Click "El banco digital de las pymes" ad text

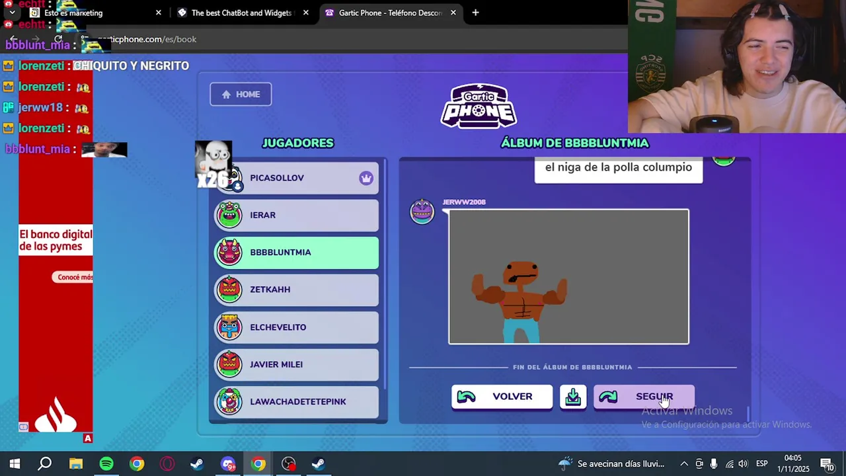(x=56, y=241)
